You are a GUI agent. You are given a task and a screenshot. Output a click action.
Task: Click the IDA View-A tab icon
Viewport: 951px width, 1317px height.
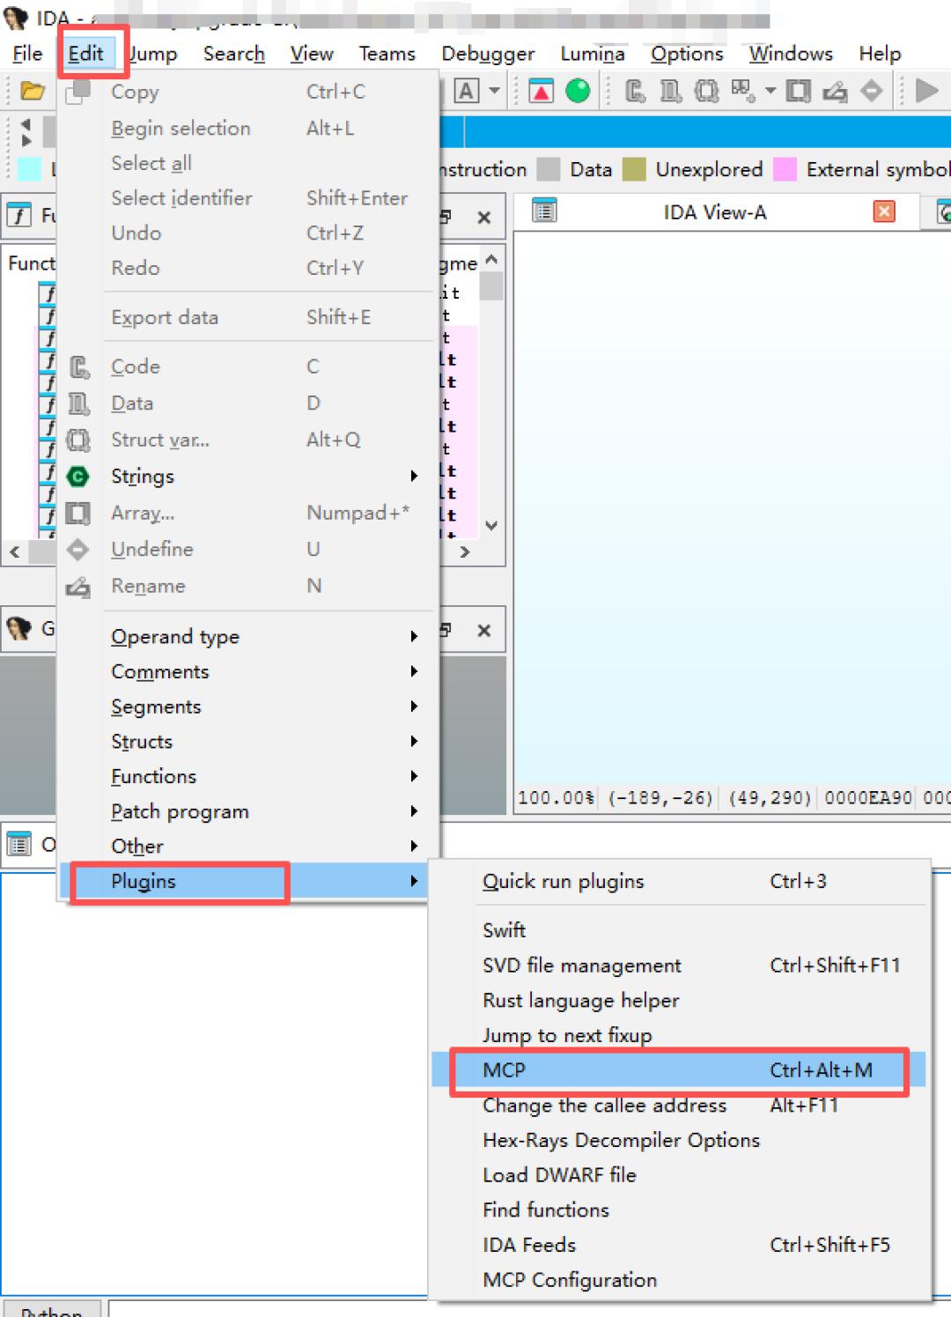(545, 211)
